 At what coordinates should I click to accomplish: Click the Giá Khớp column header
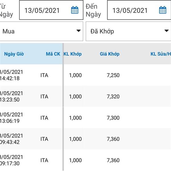coord(110,54)
